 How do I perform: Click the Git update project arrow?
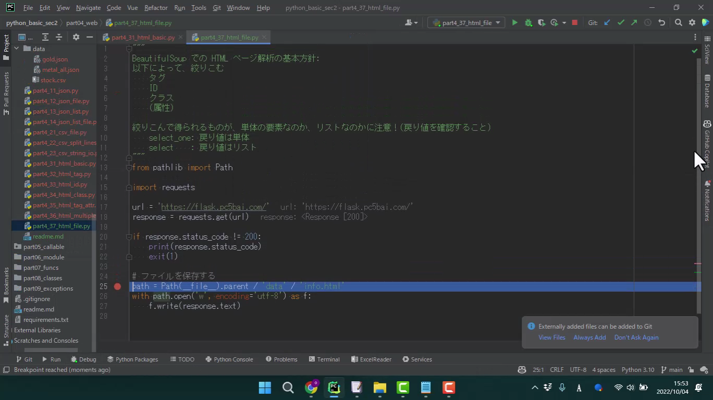pos(607,22)
